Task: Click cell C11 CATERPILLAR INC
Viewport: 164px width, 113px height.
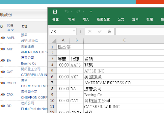Action: [x=124, y=106]
